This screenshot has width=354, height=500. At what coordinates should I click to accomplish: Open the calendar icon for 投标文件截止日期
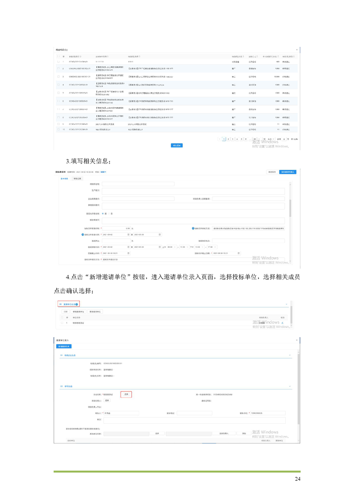click(x=239, y=253)
